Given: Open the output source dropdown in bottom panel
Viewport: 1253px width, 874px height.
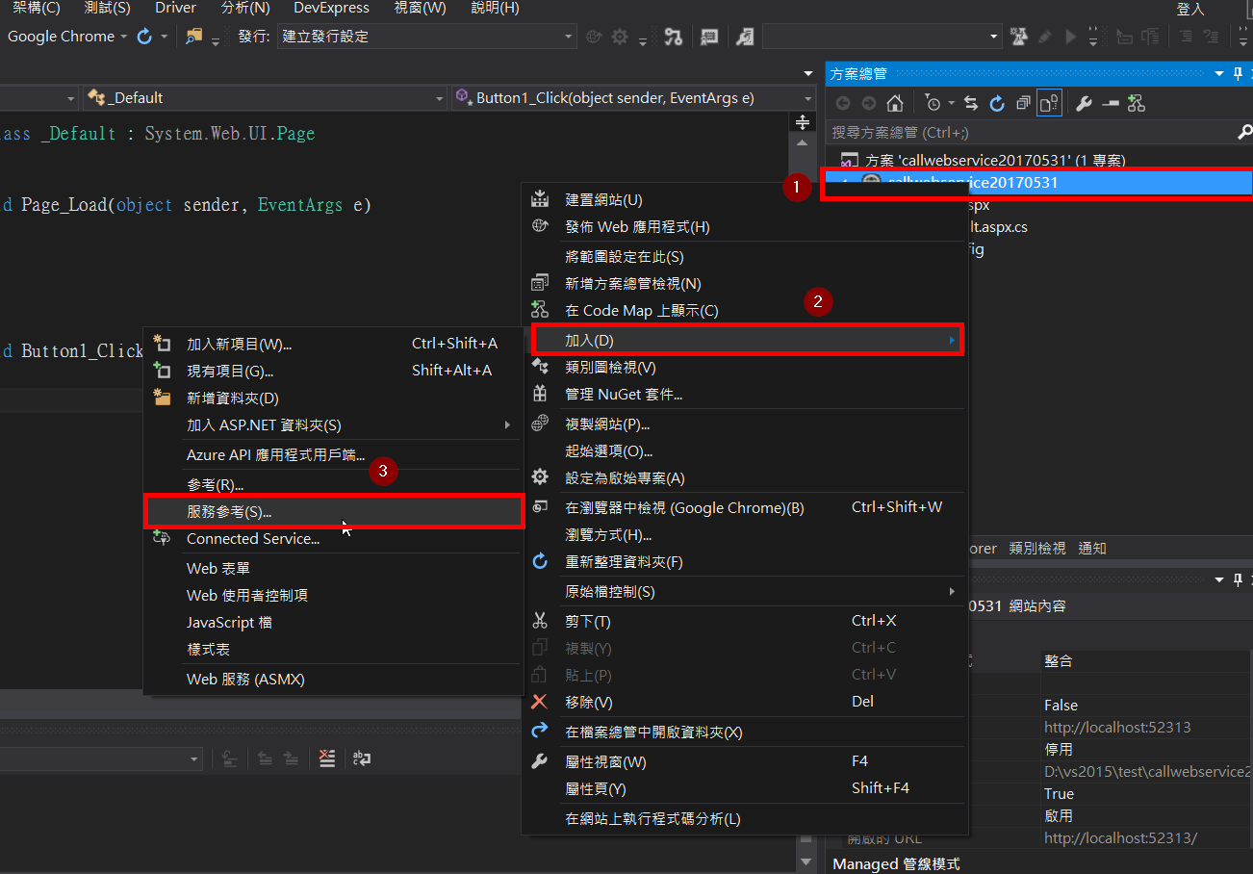Looking at the screenshot, I should pyautogui.click(x=101, y=759).
